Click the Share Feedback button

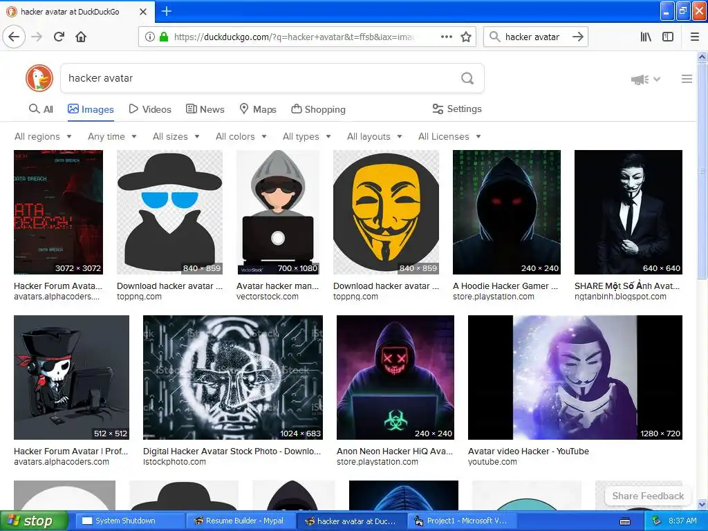tap(648, 496)
